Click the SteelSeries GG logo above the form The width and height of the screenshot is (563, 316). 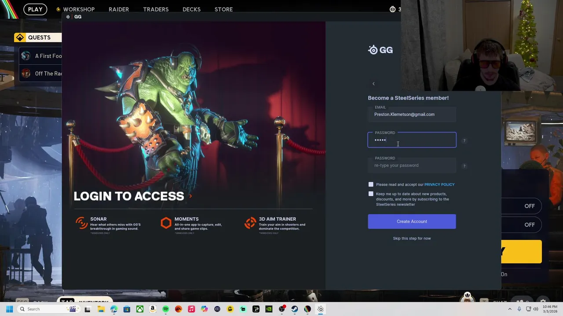tap(380, 50)
